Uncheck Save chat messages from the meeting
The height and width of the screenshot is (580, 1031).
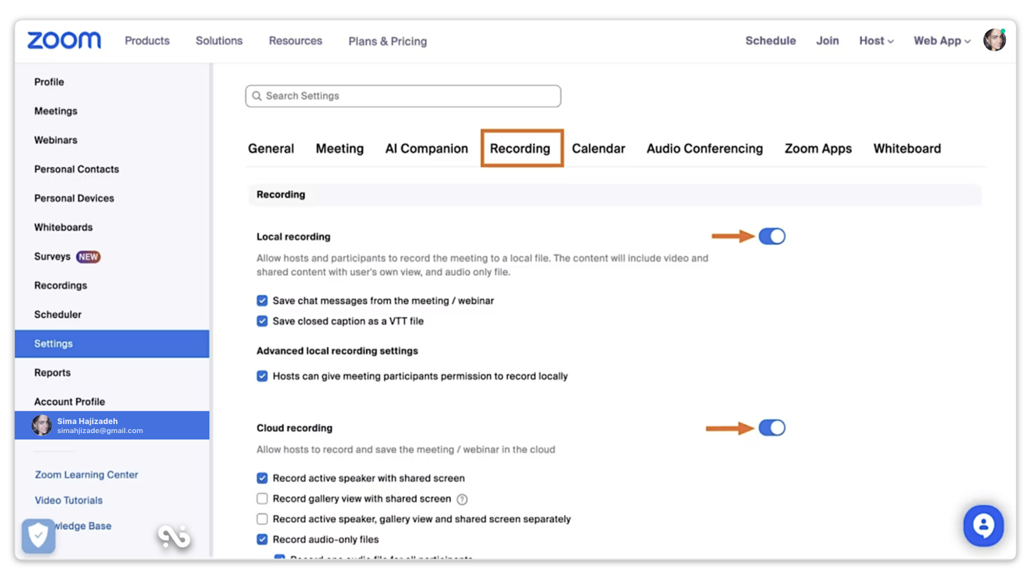262,301
